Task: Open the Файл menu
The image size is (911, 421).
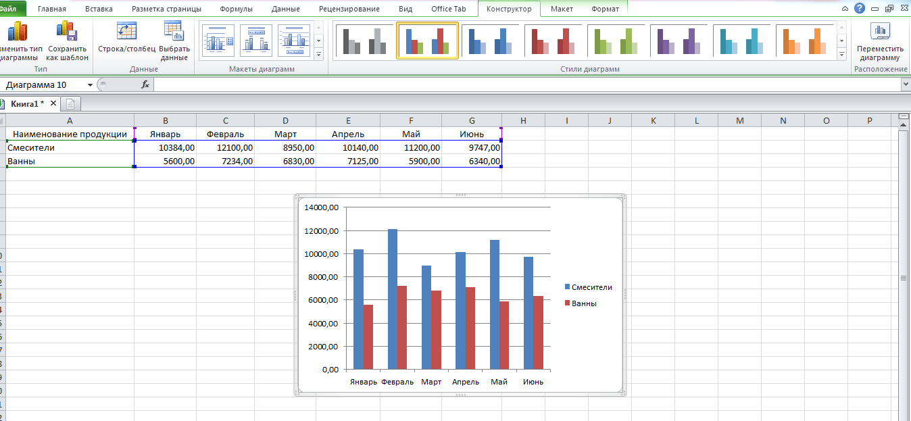Action: (x=11, y=9)
